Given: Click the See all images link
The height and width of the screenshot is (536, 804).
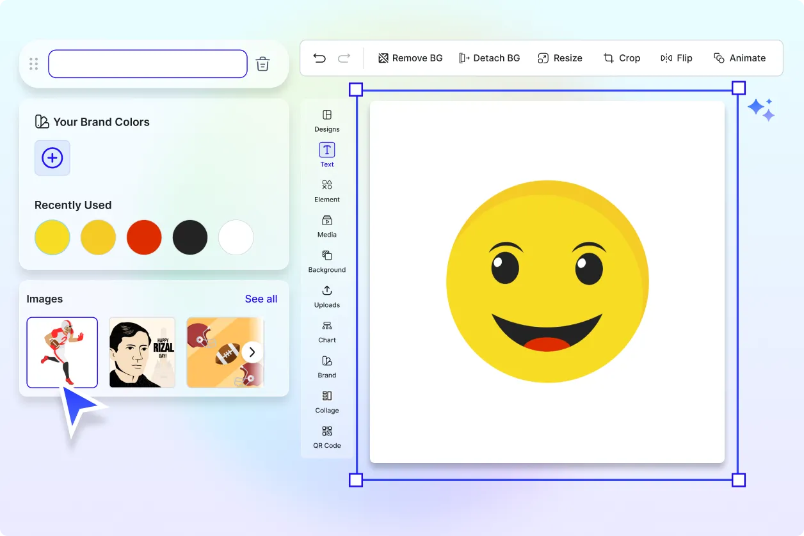Looking at the screenshot, I should coord(261,299).
